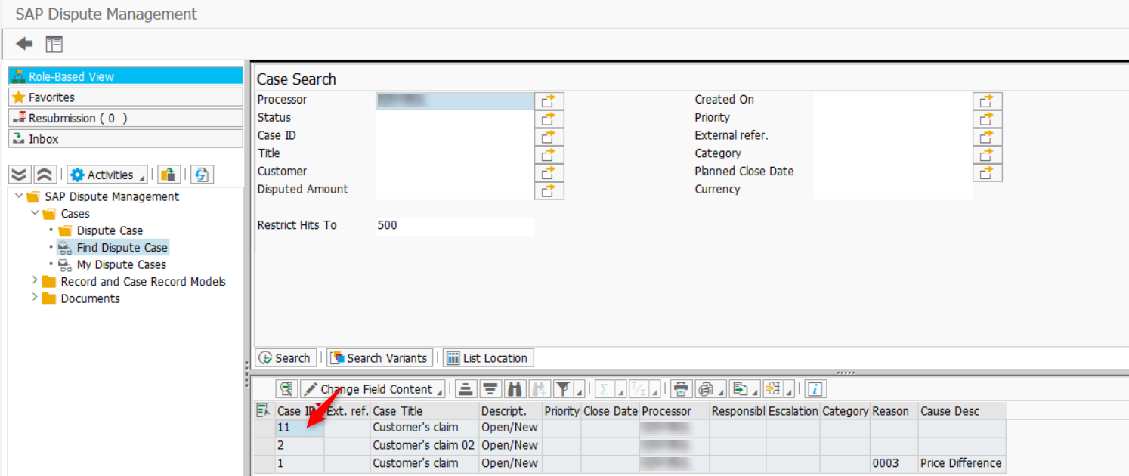Viewport: 1129px width, 476px height.
Task: Click the select-all rows icon in table corner
Action: click(x=263, y=410)
